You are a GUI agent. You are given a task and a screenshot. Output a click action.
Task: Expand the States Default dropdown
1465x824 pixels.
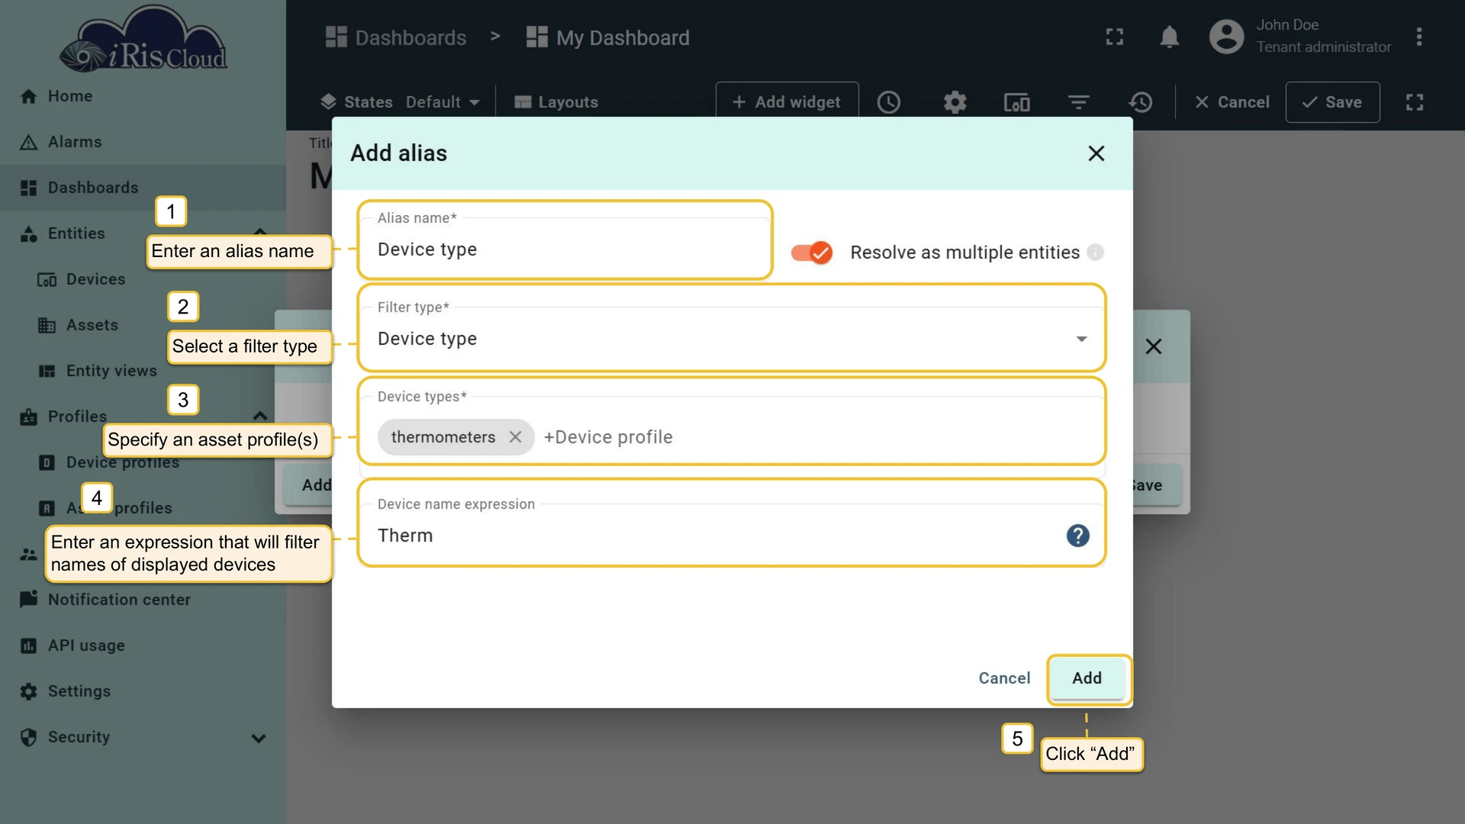443,102
